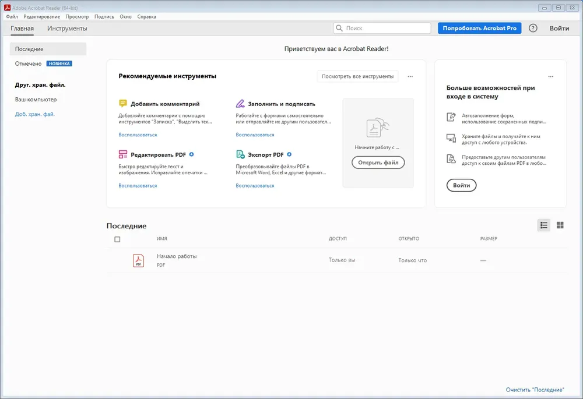This screenshot has width=583, height=399.
Task: Click Воспользоваться under Экспорт PDF
Action: (255, 185)
